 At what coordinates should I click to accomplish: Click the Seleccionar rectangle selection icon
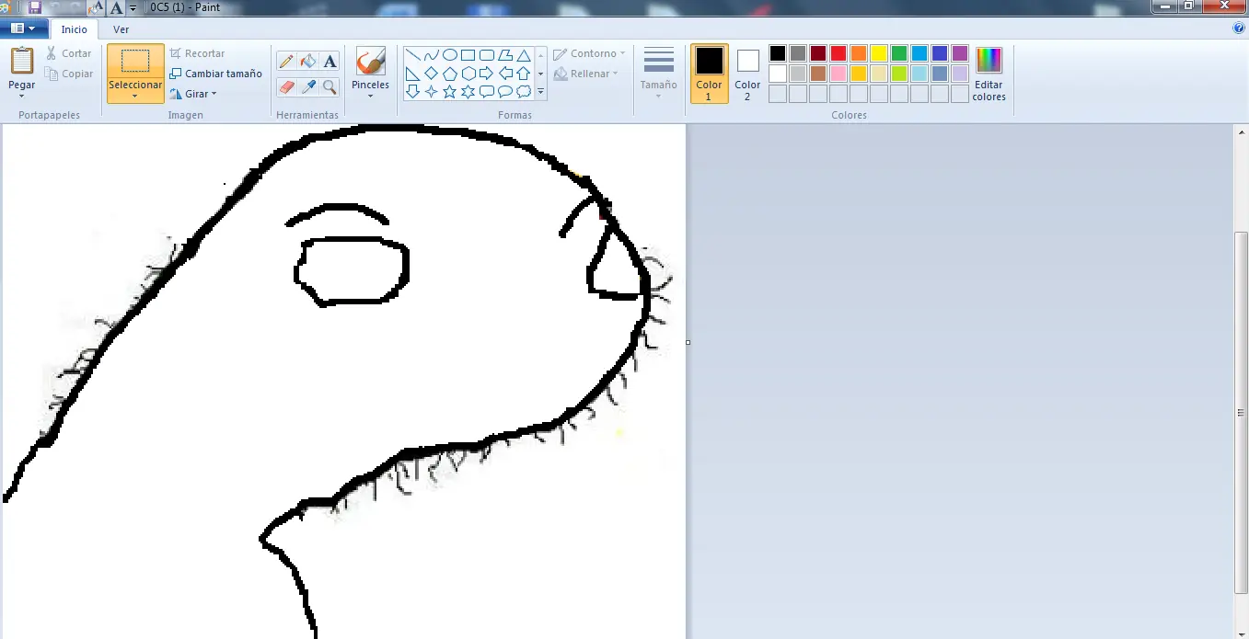click(135, 62)
